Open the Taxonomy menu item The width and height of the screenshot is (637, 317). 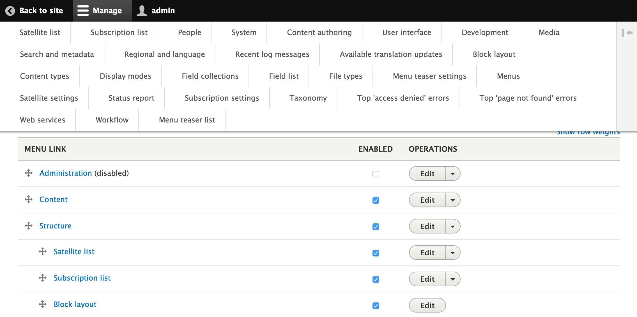(308, 98)
